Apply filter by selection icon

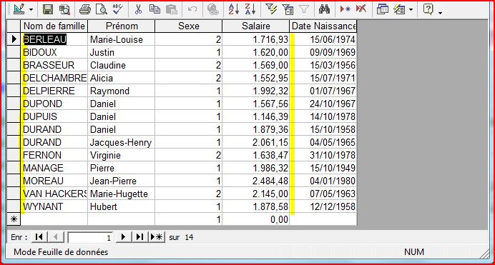pyautogui.click(x=271, y=9)
